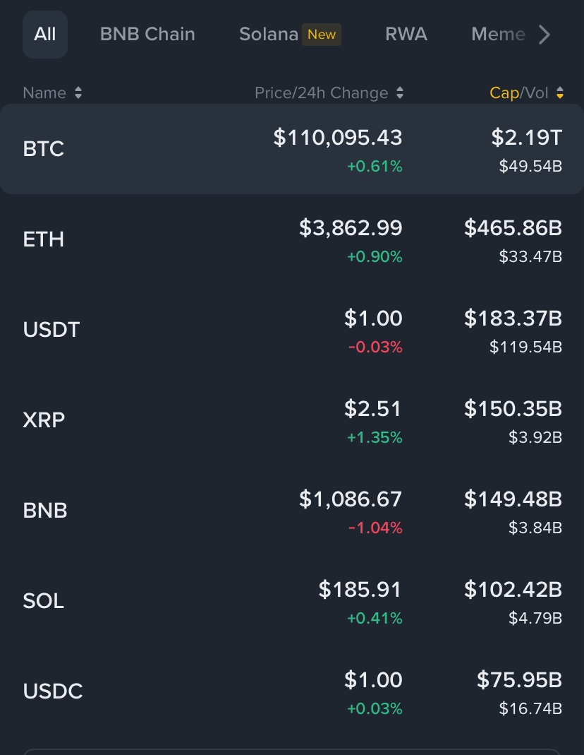Tap the New badge on Solana
584x755 pixels.
[x=322, y=35]
